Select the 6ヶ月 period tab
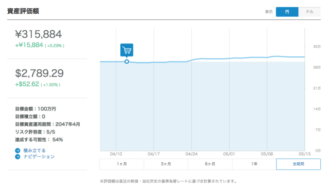Image resolution: width=331 pixels, height=191 pixels. tap(210, 164)
